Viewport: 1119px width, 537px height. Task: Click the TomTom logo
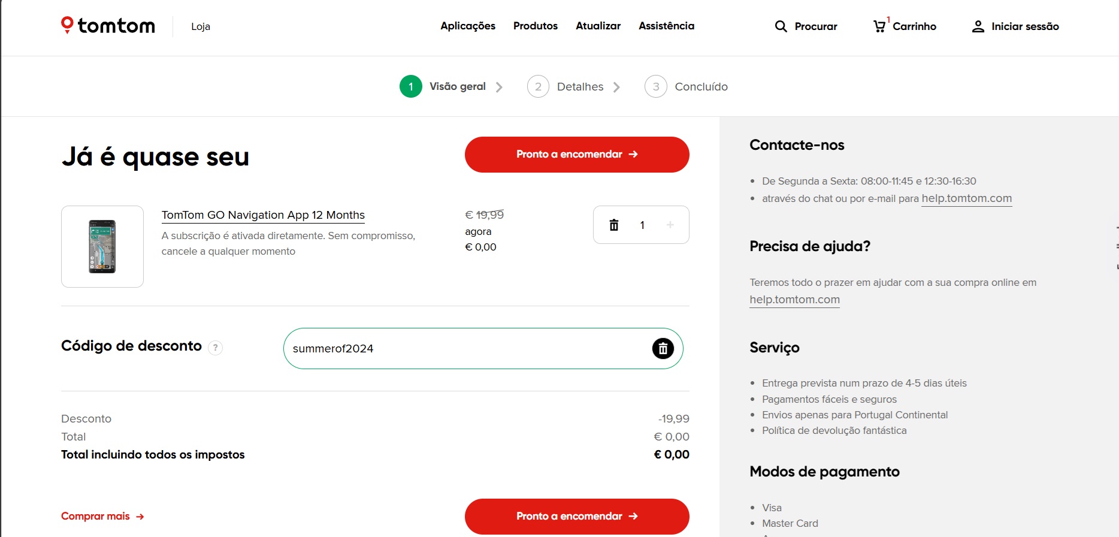108,25
